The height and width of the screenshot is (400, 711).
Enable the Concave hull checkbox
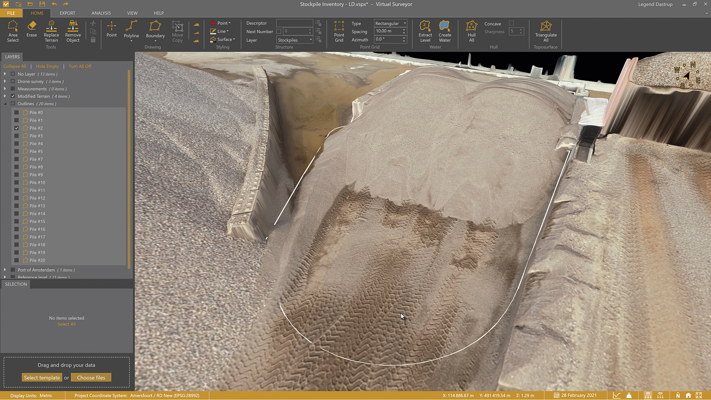point(511,23)
